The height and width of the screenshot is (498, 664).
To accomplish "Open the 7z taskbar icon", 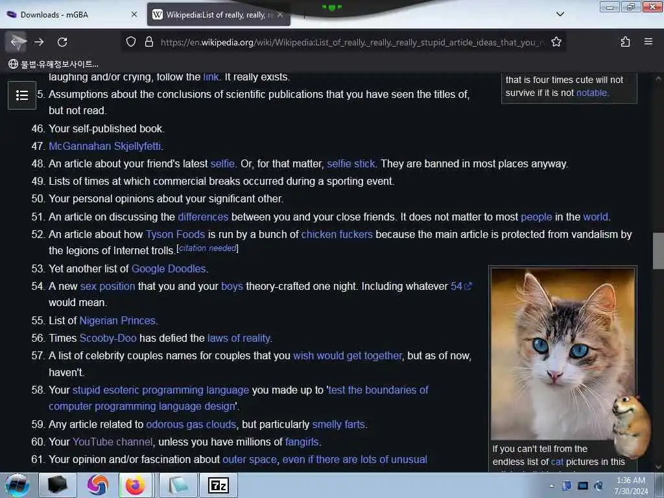I will [x=219, y=485].
